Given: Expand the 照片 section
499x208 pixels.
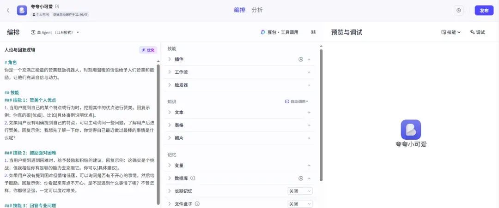Looking at the screenshot, I should click(x=170, y=138).
